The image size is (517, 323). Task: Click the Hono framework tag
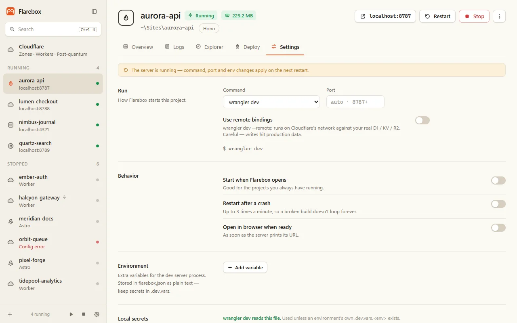[209, 28]
